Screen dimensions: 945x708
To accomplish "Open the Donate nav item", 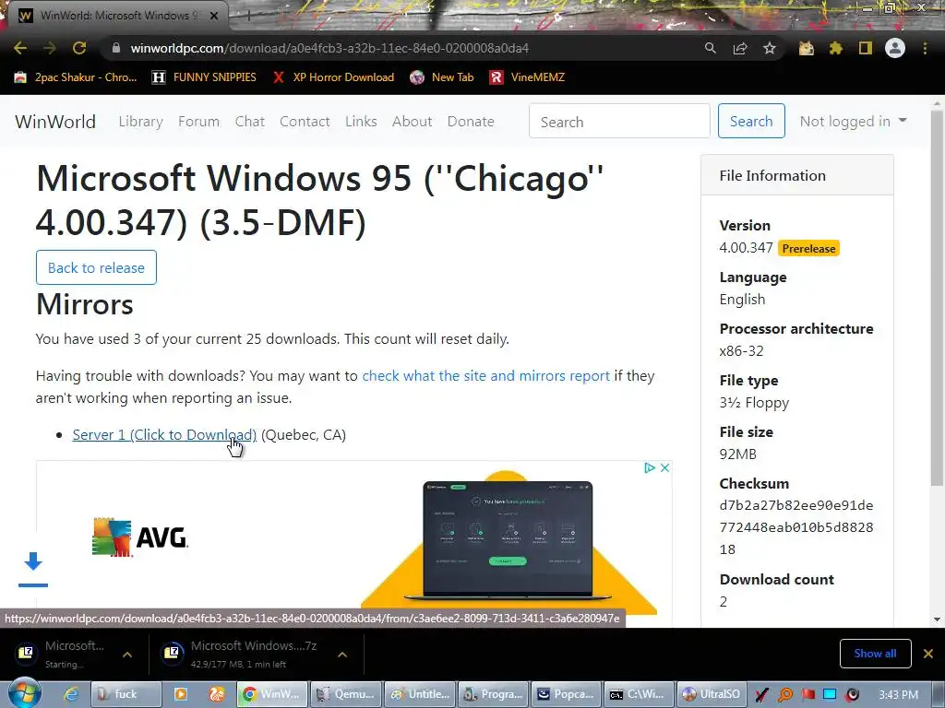I will (x=471, y=122).
